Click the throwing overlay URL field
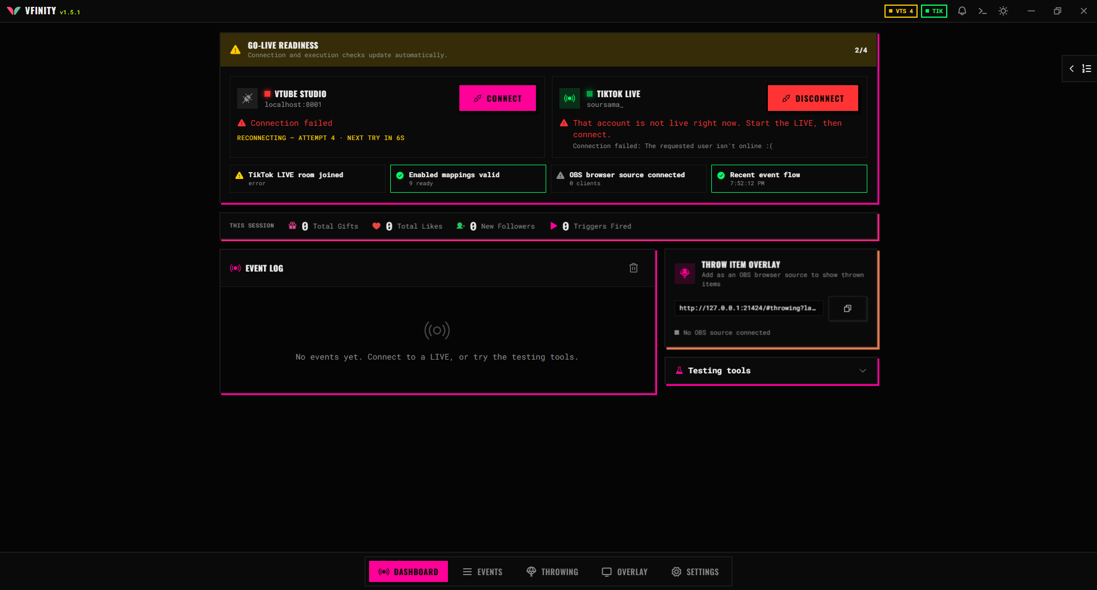Viewport: 1097px width, 590px height. pos(748,308)
